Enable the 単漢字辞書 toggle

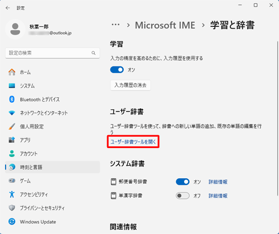(182, 195)
